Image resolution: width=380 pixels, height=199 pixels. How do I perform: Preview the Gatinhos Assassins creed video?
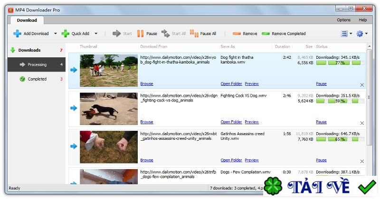(252, 160)
